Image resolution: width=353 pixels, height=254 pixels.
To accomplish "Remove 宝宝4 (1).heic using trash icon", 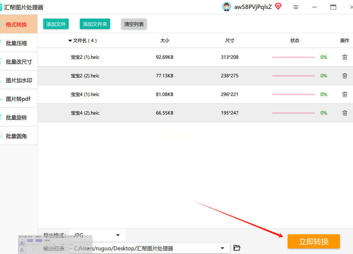I will (344, 94).
